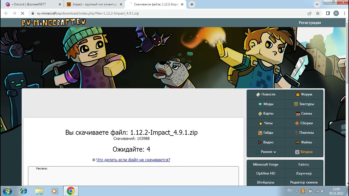Open the Chrome side panel icon
The height and width of the screenshot is (196, 349).
point(328,13)
